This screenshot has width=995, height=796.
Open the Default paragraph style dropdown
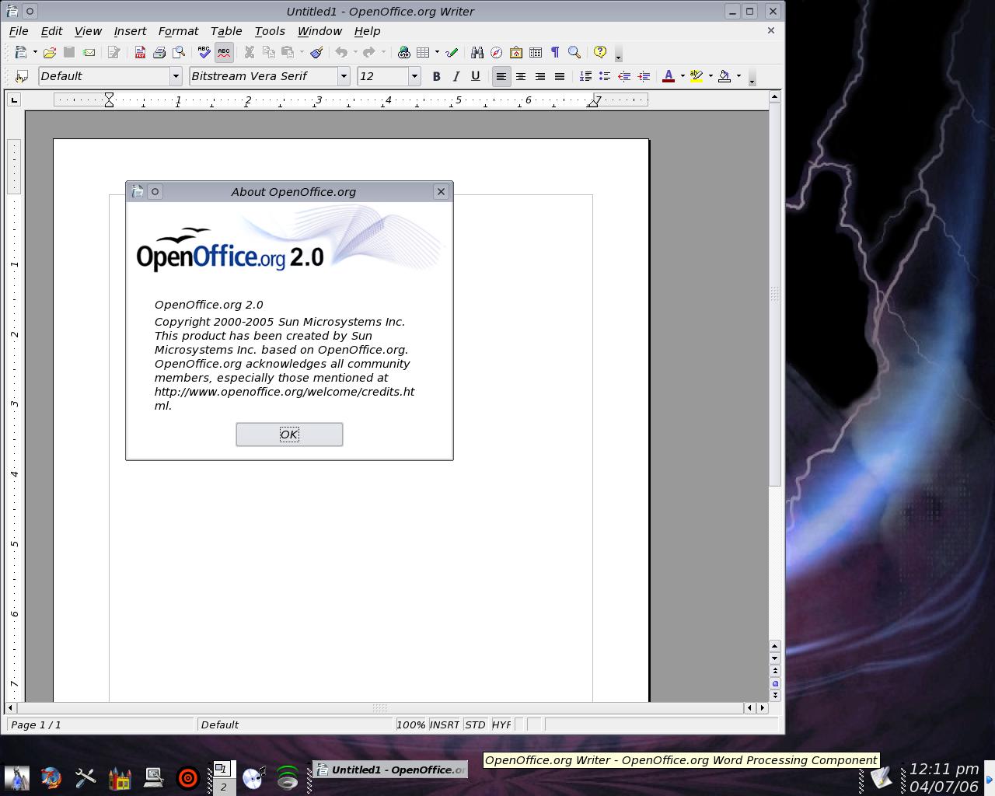pyautogui.click(x=176, y=76)
